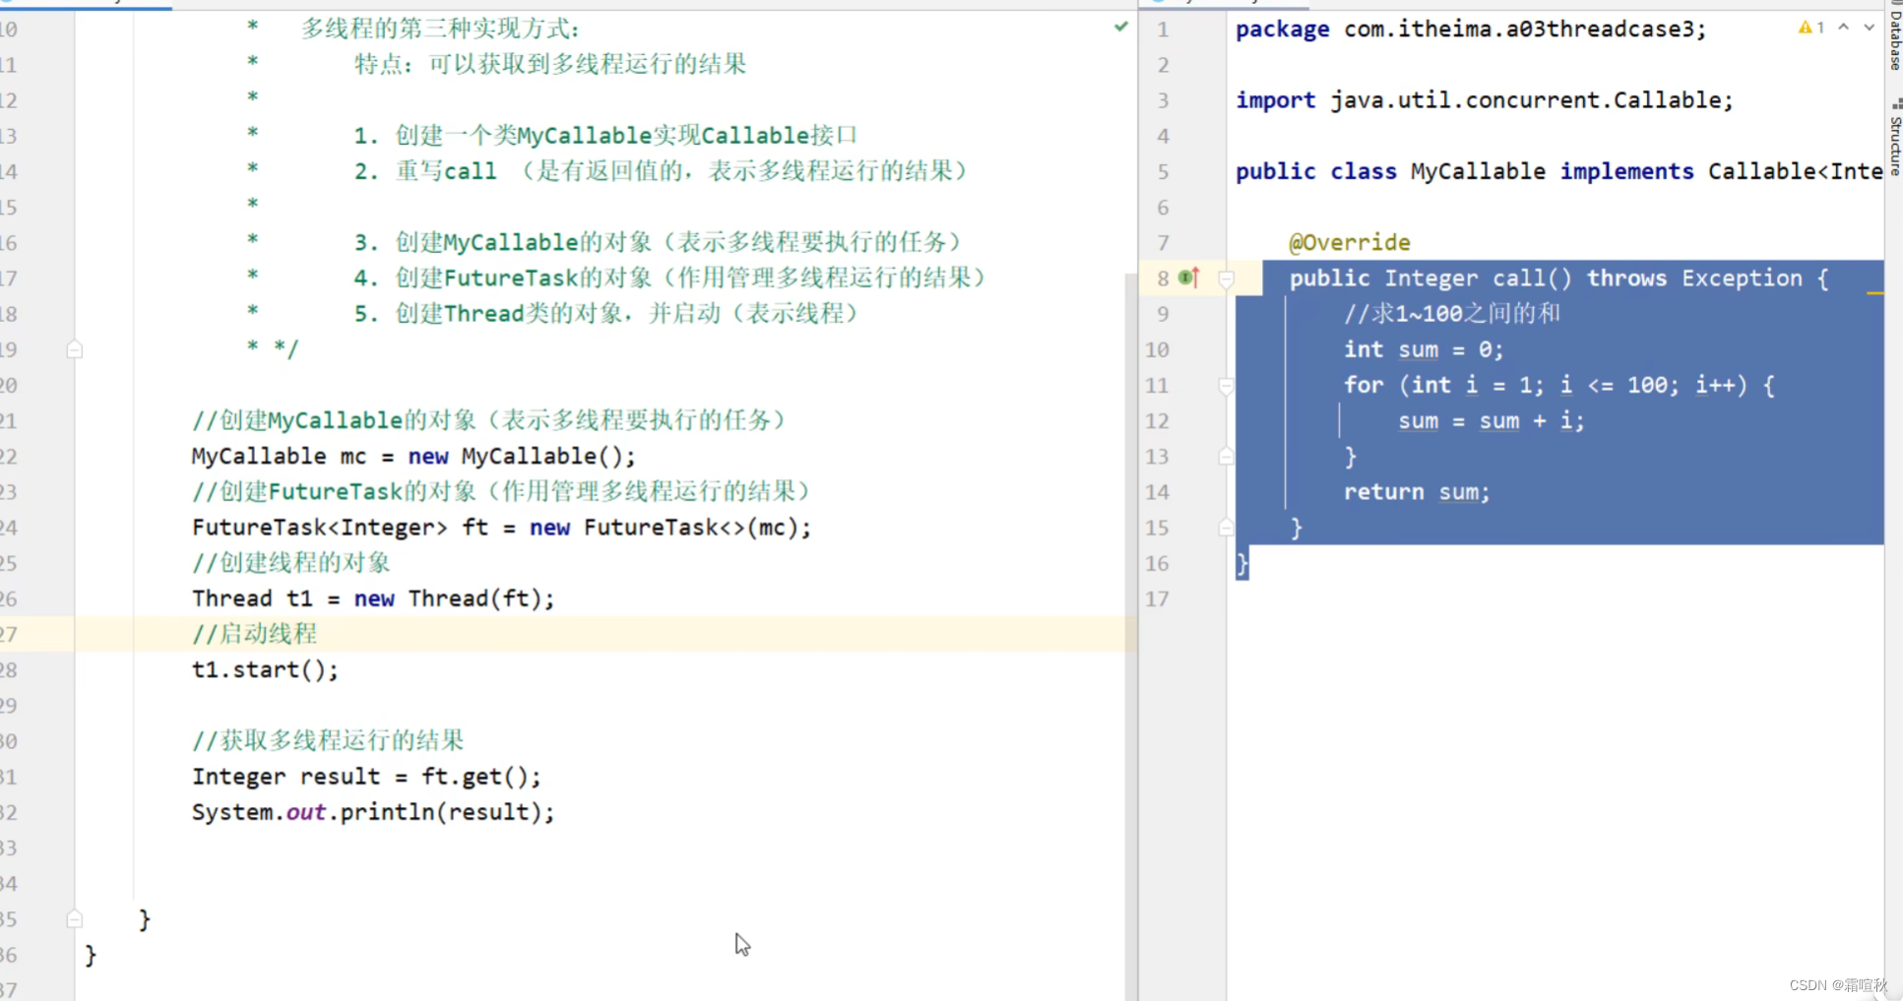Collapse the left editor fold region near line 19
Screen dimensions: 1903x1001
point(74,349)
